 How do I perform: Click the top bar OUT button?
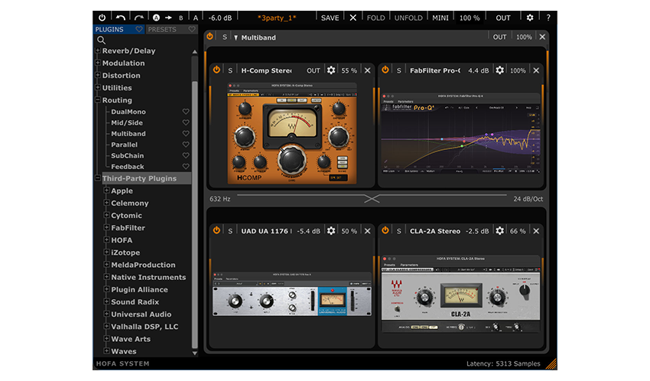point(503,18)
